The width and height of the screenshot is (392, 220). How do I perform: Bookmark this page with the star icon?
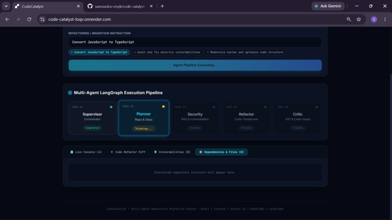coord(359,19)
